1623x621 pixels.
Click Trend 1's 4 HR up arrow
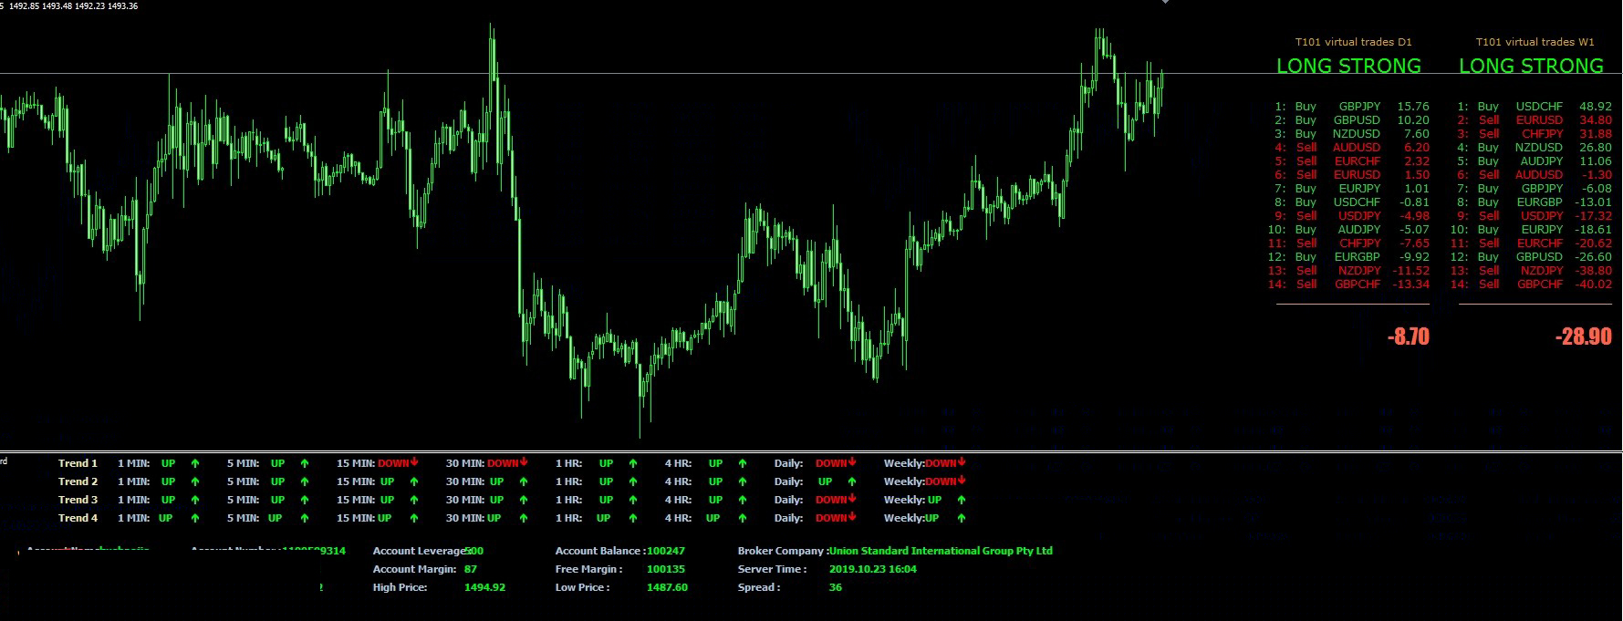tap(743, 463)
